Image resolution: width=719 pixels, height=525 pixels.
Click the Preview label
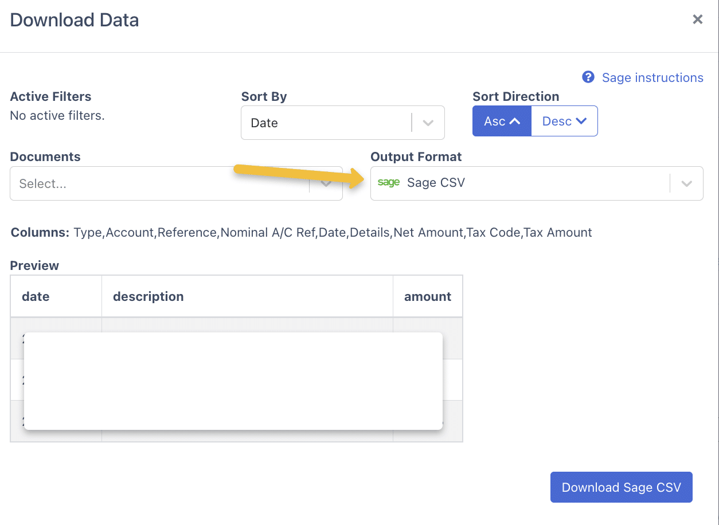pos(34,265)
